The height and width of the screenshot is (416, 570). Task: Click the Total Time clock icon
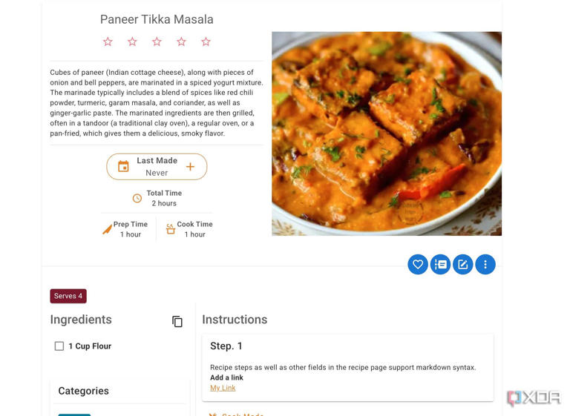(x=137, y=198)
